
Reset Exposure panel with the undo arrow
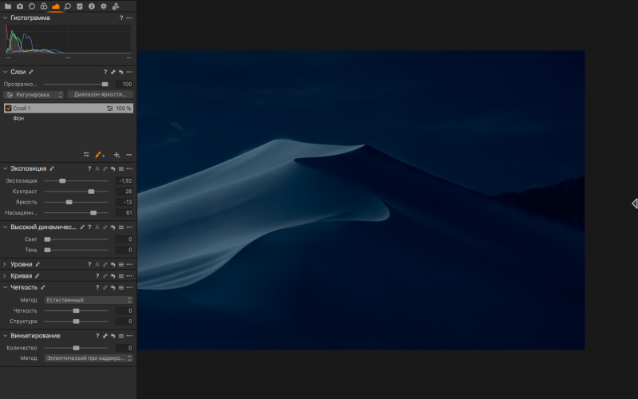pyautogui.click(x=112, y=169)
